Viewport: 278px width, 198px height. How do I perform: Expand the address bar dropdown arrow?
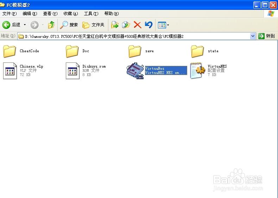point(253,36)
